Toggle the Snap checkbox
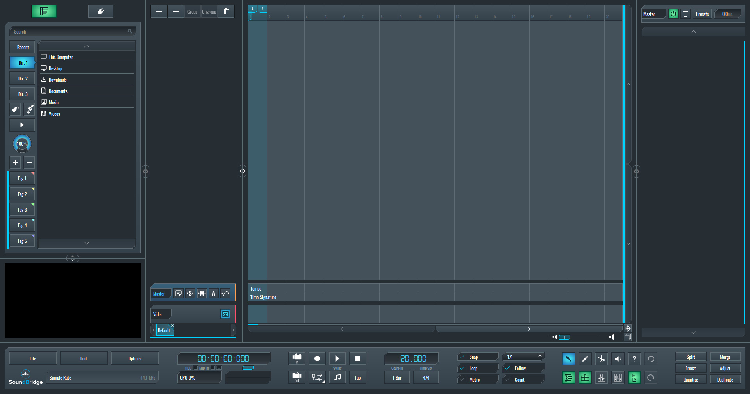Screen dimensions: 750x394 click(462, 357)
